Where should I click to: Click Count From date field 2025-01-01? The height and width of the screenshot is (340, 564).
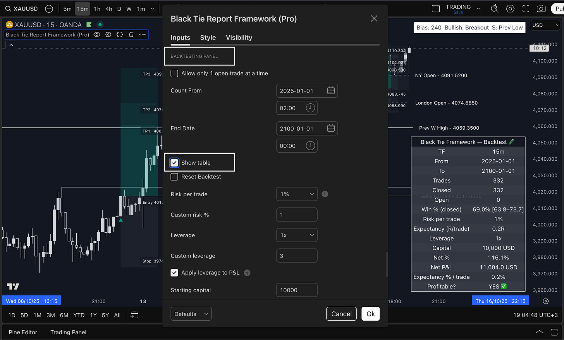[x=307, y=91]
